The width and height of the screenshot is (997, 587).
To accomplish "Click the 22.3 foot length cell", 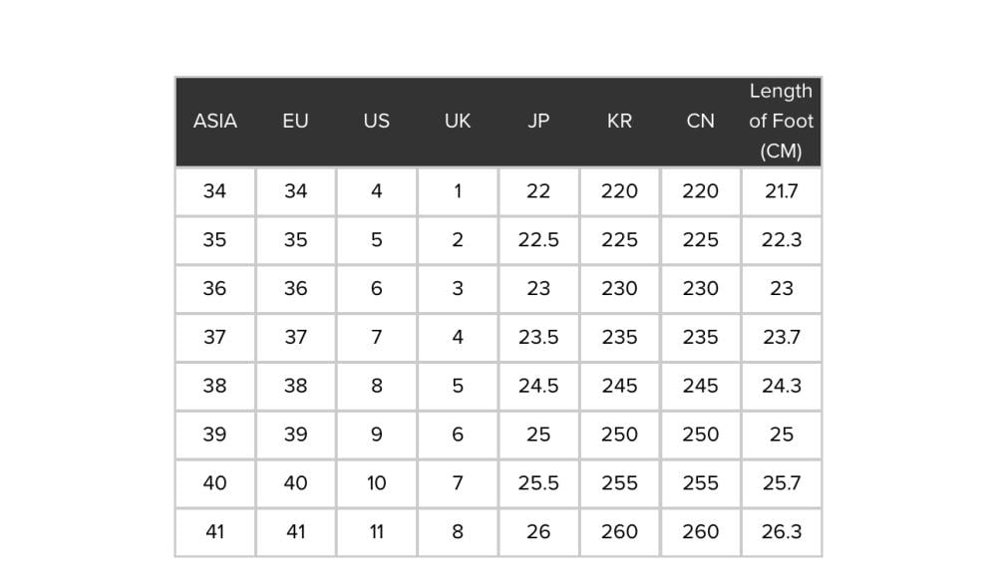I will point(782,240).
